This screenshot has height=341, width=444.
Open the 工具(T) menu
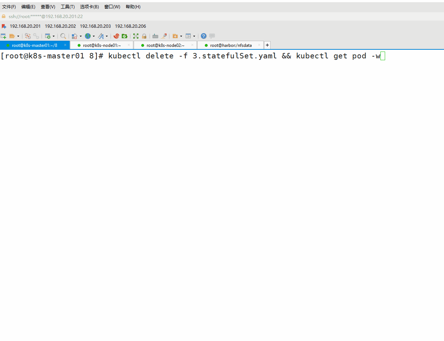pyautogui.click(x=68, y=7)
